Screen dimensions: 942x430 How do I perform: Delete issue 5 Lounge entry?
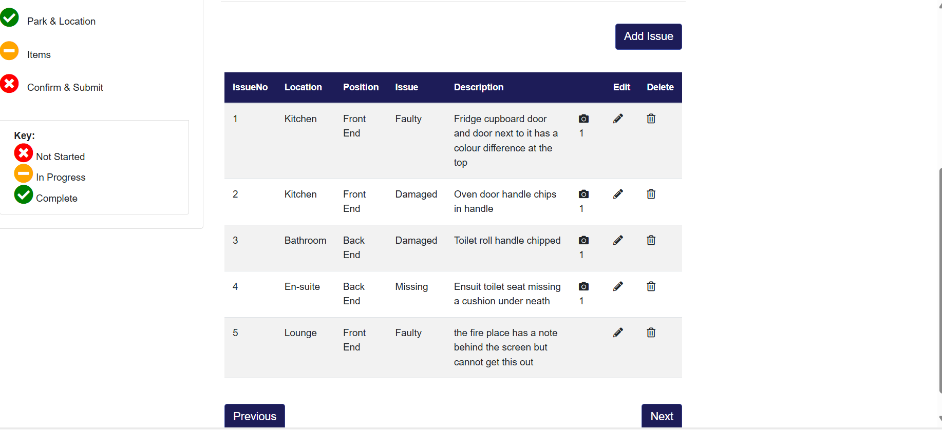click(x=651, y=333)
